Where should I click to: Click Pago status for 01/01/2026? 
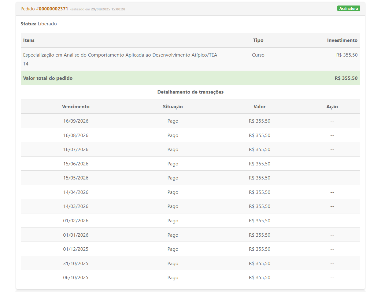tap(173, 235)
